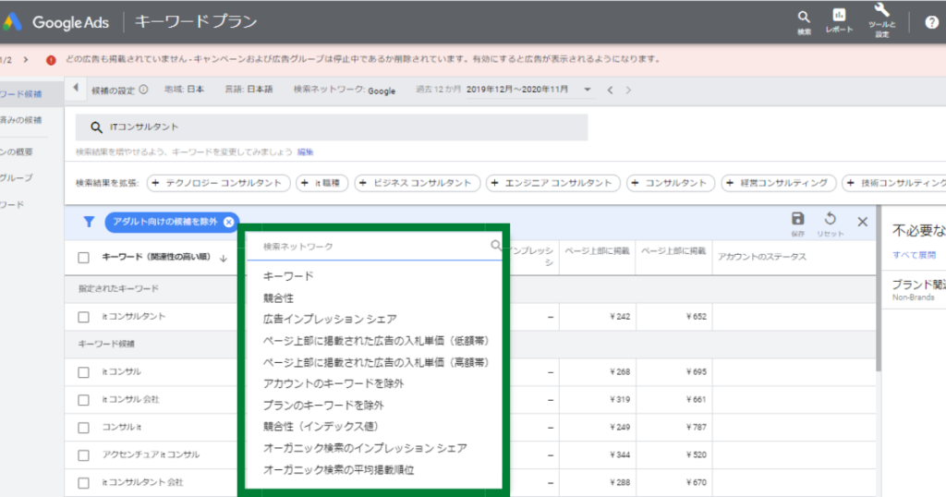Check the it コンサル row checkbox
The width and height of the screenshot is (946, 497).
84,373
